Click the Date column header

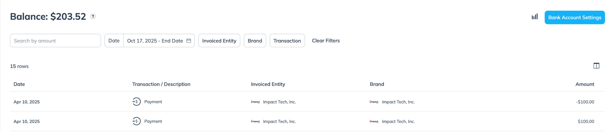[19, 84]
